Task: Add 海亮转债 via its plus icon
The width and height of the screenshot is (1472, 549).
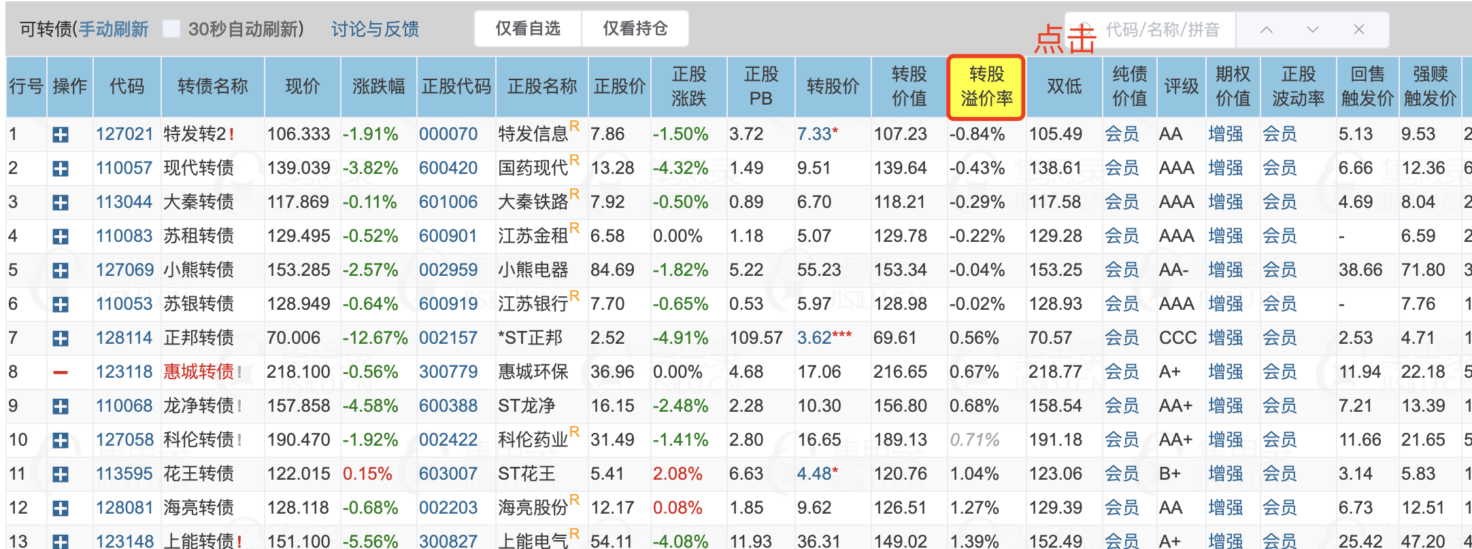Action: pyautogui.click(x=61, y=508)
